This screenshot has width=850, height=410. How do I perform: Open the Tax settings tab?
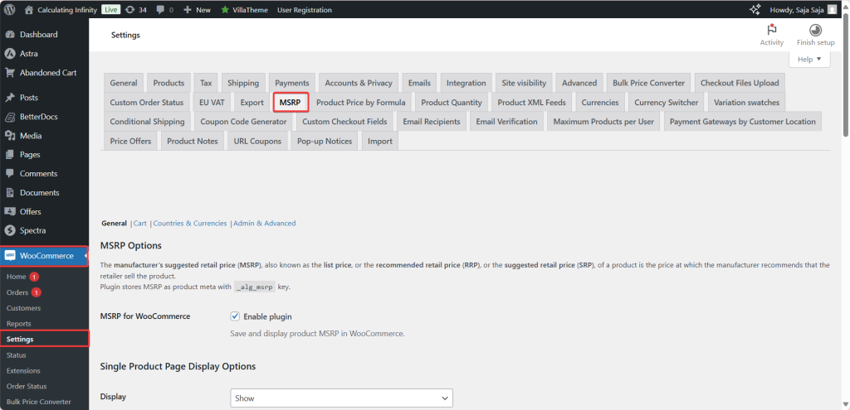206,83
